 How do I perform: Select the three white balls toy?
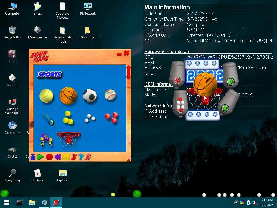click(x=90, y=118)
